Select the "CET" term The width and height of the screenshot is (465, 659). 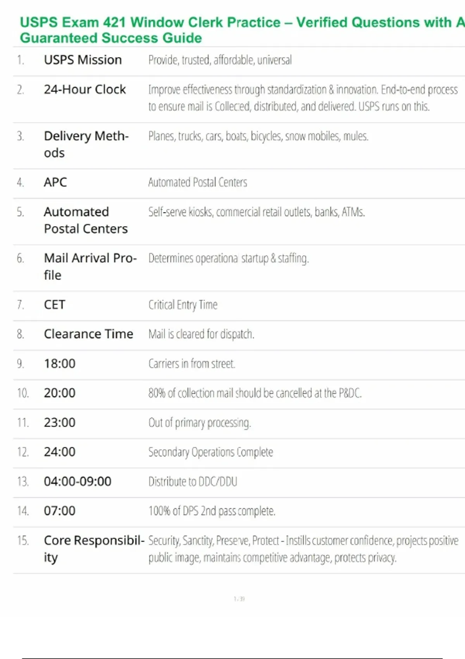coord(55,305)
